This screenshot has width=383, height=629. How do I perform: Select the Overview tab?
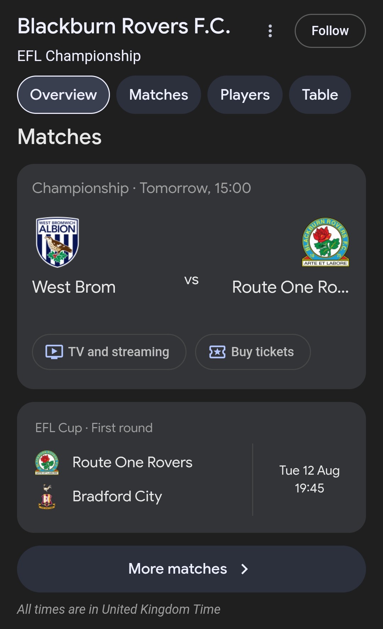[63, 95]
